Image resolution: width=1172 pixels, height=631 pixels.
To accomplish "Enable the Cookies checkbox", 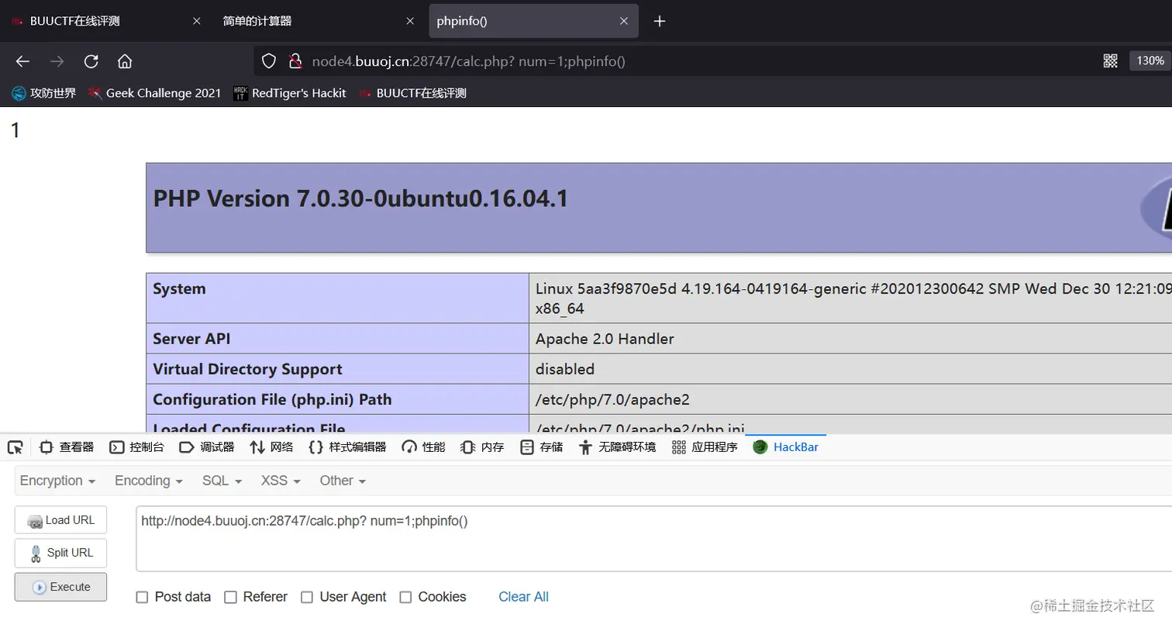I will click(x=405, y=597).
